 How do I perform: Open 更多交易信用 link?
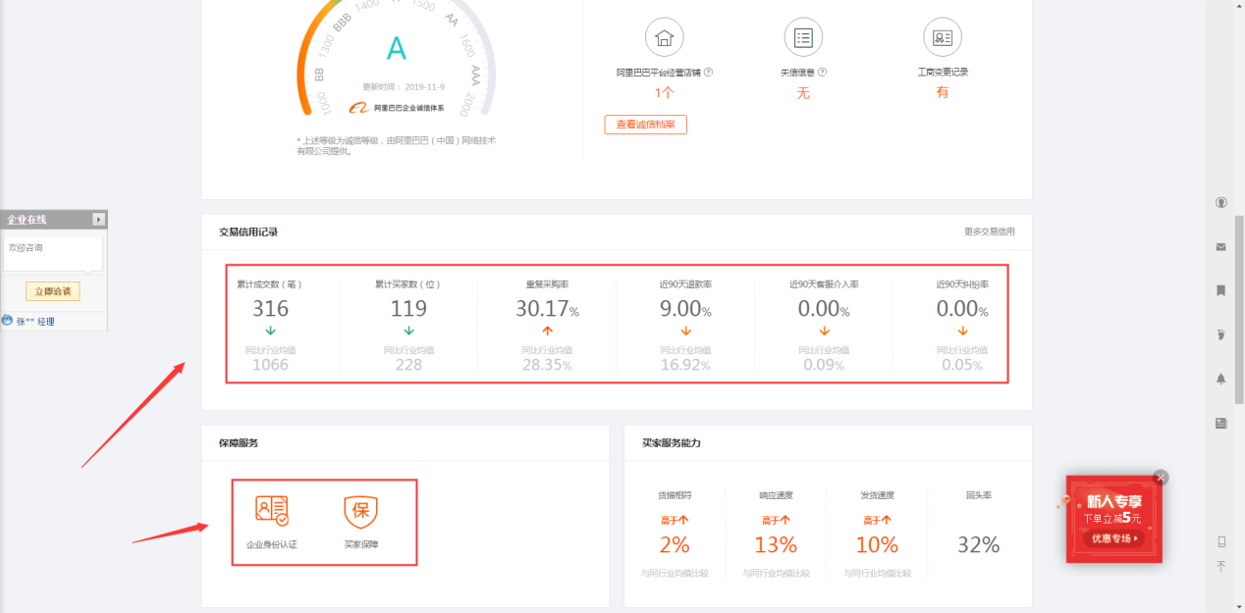(x=990, y=231)
